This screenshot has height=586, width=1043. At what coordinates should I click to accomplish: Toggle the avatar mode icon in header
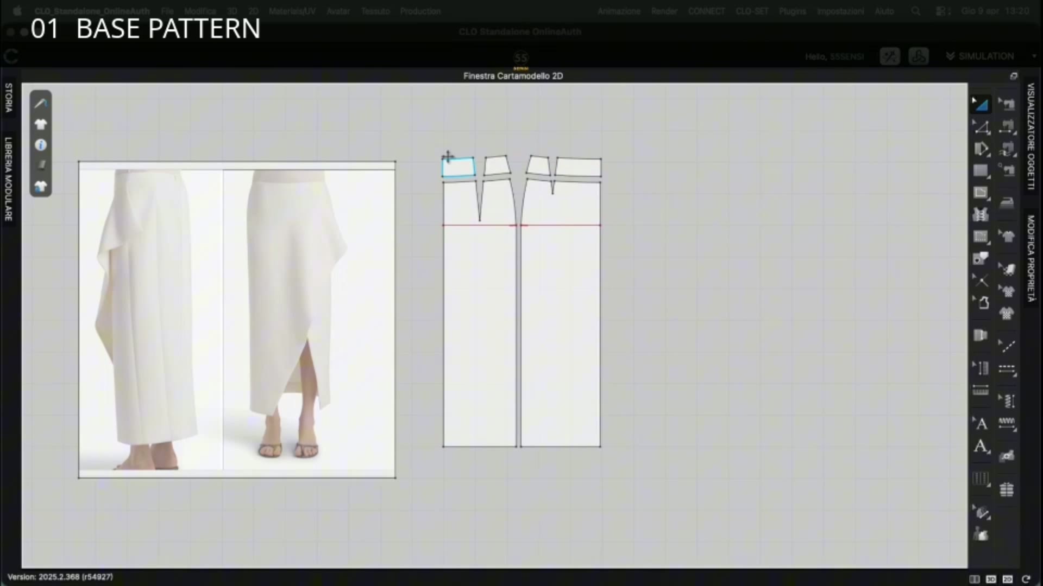(919, 56)
